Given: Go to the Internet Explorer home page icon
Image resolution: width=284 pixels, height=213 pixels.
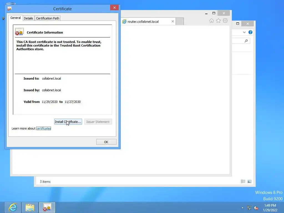Looking at the screenshot, I should [x=211, y=21].
